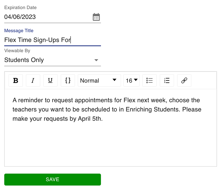Insert a hyperlink with the chain icon
This screenshot has height=194, width=222.
click(x=184, y=80)
